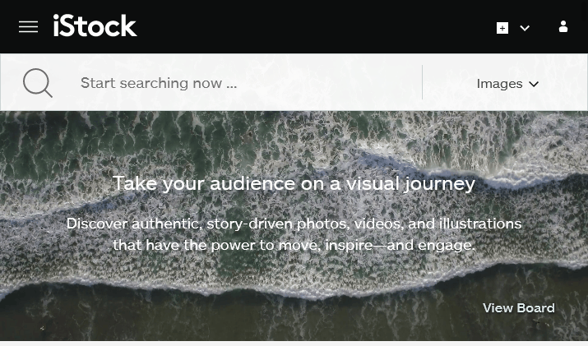Click the 'Take your audience on a visual journey' headline
The width and height of the screenshot is (588, 346).
click(x=294, y=183)
